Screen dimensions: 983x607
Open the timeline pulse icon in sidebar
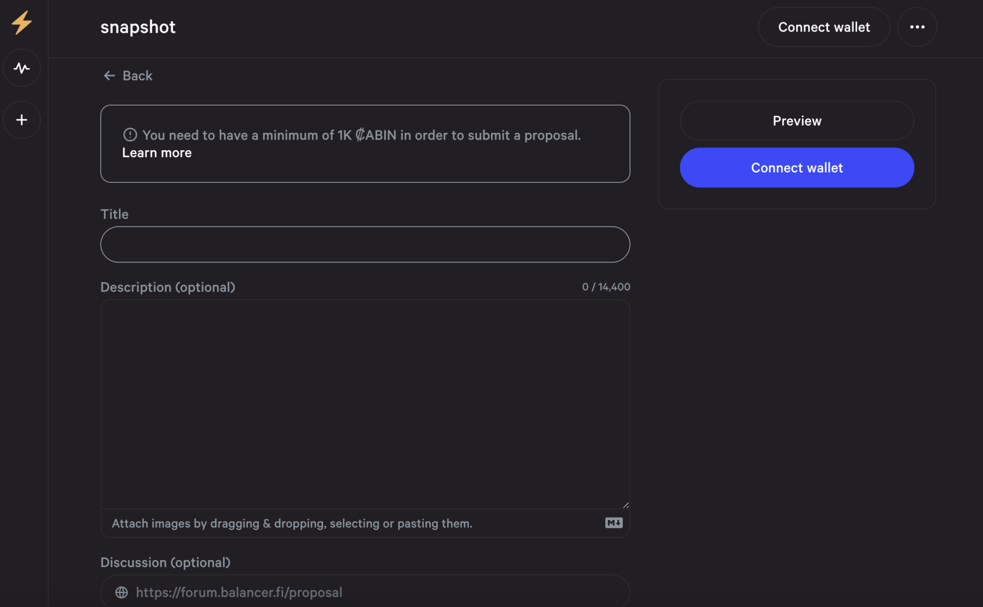pos(22,68)
